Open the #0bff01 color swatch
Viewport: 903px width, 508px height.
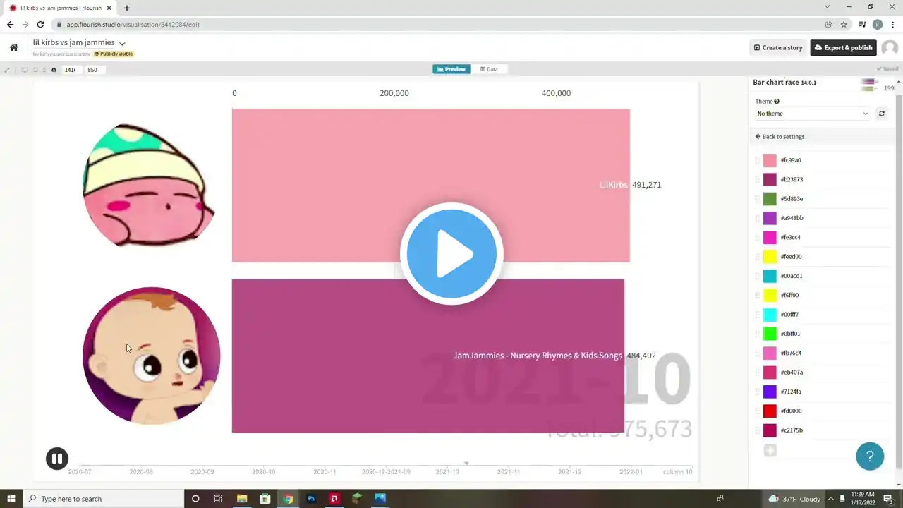[x=770, y=334]
